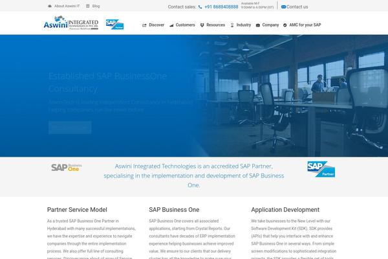Call the sales number +91 8688408888
Screen dimensions: 388x259
221,7
